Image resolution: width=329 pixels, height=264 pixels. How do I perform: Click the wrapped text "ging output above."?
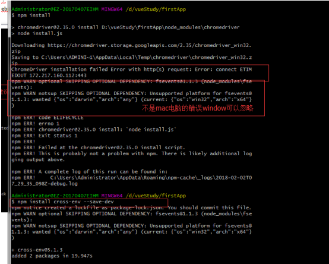pos(38,160)
